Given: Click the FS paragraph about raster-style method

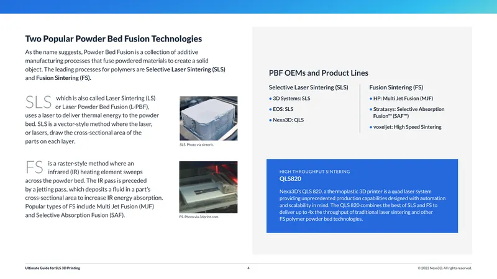Looking at the screenshot, I should click(x=94, y=189).
